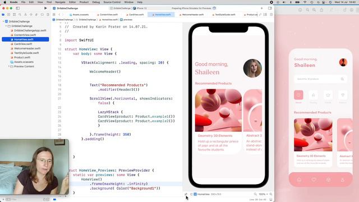Viewport: 359px width, 202px height.
Task: Click the share icon in mockup window
Action: coord(321,10)
